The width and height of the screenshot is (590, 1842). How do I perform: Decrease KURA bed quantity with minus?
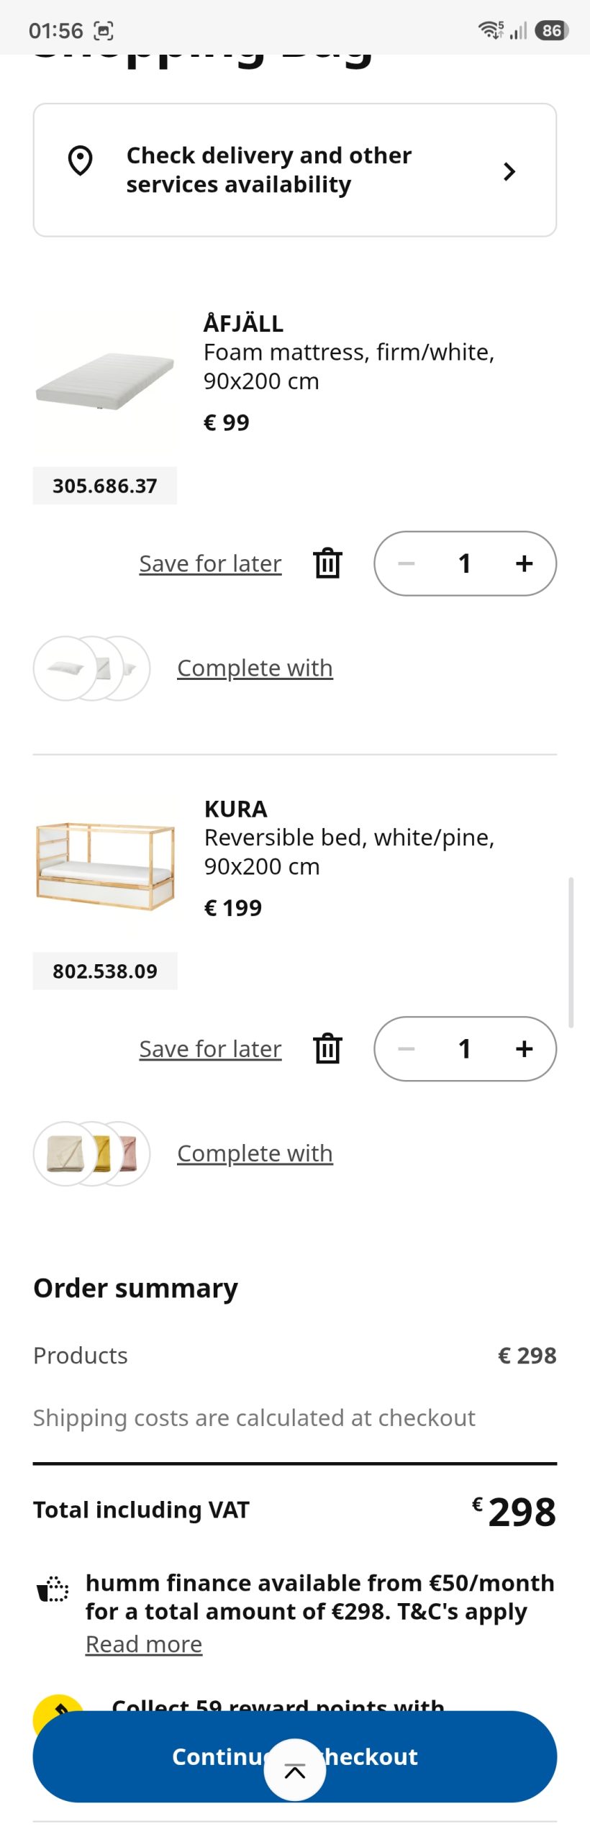407,1048
